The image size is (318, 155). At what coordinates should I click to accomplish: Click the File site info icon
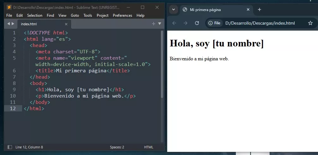click(x=214, y=23)
